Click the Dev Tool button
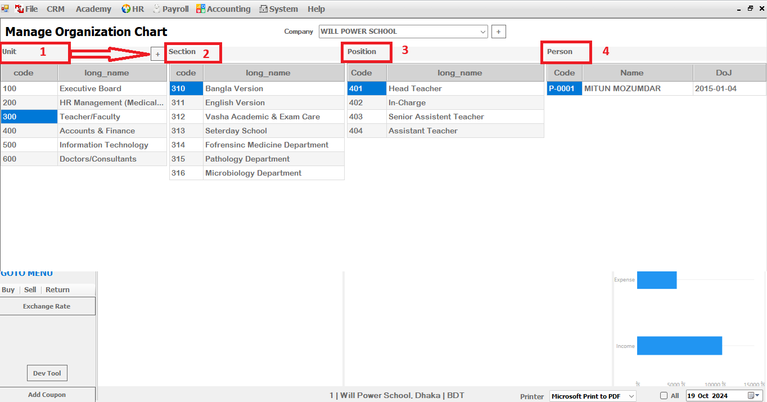 coord(47,373)
